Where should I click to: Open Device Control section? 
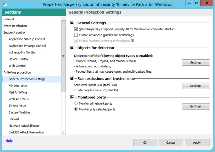[x=19, y=59]
